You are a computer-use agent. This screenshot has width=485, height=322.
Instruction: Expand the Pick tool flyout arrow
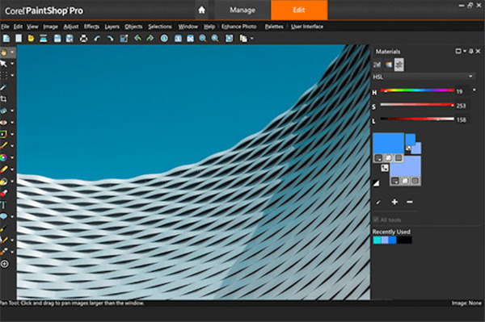12,64
